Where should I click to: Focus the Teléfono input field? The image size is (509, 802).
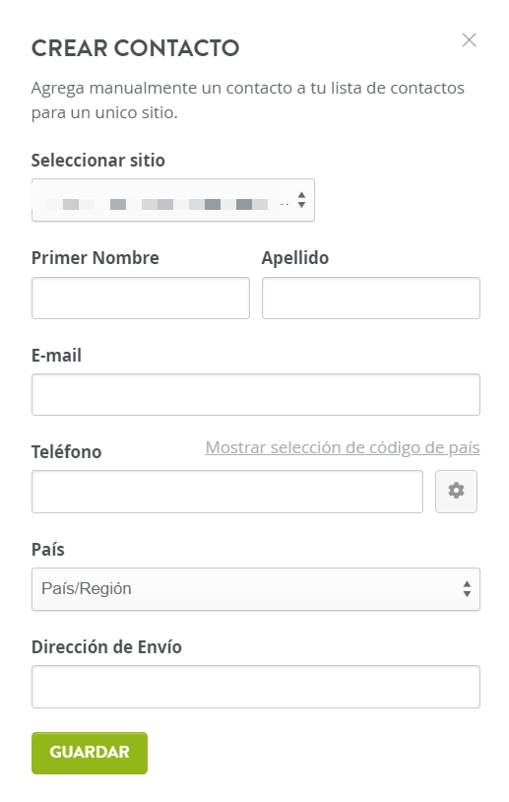coord(226,492)
